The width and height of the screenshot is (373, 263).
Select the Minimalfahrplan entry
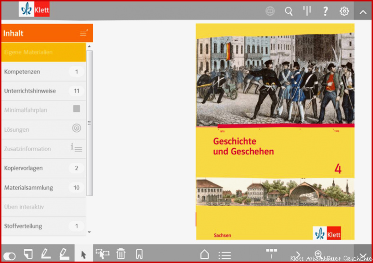pos(44,110)
